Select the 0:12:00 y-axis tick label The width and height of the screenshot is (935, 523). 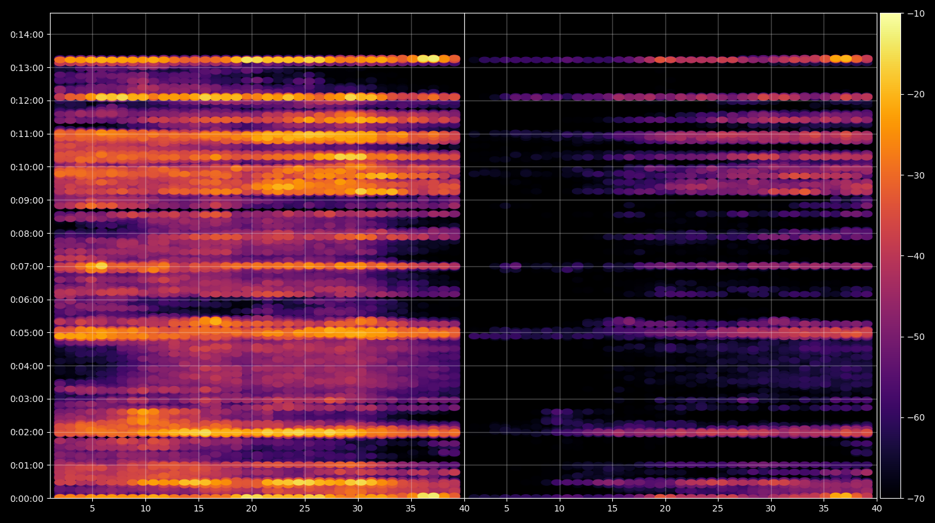point(27,101)
